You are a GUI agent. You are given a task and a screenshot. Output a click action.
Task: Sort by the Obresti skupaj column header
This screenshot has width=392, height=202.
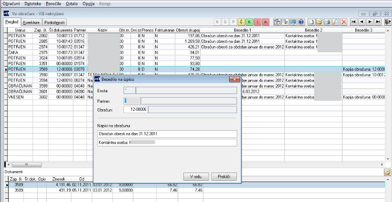(x=188, y=30)
